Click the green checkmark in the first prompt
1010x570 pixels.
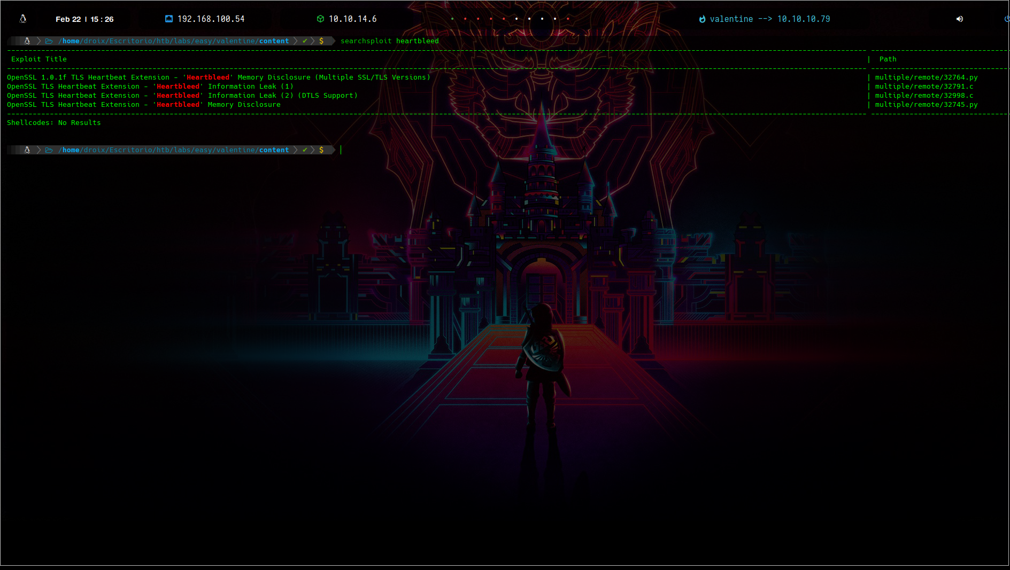coord(305,41)
